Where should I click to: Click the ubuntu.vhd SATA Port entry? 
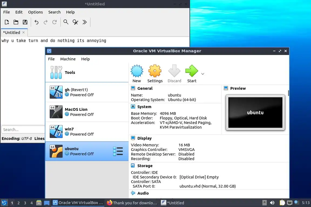[207, 186]
